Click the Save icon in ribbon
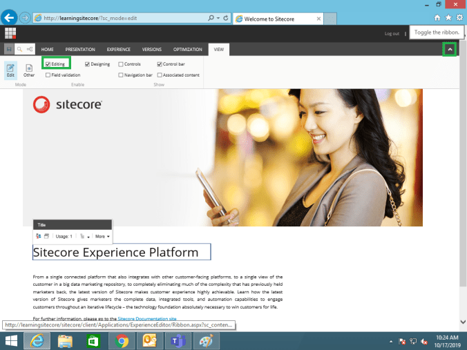The image size is (467, 350). 9,50
